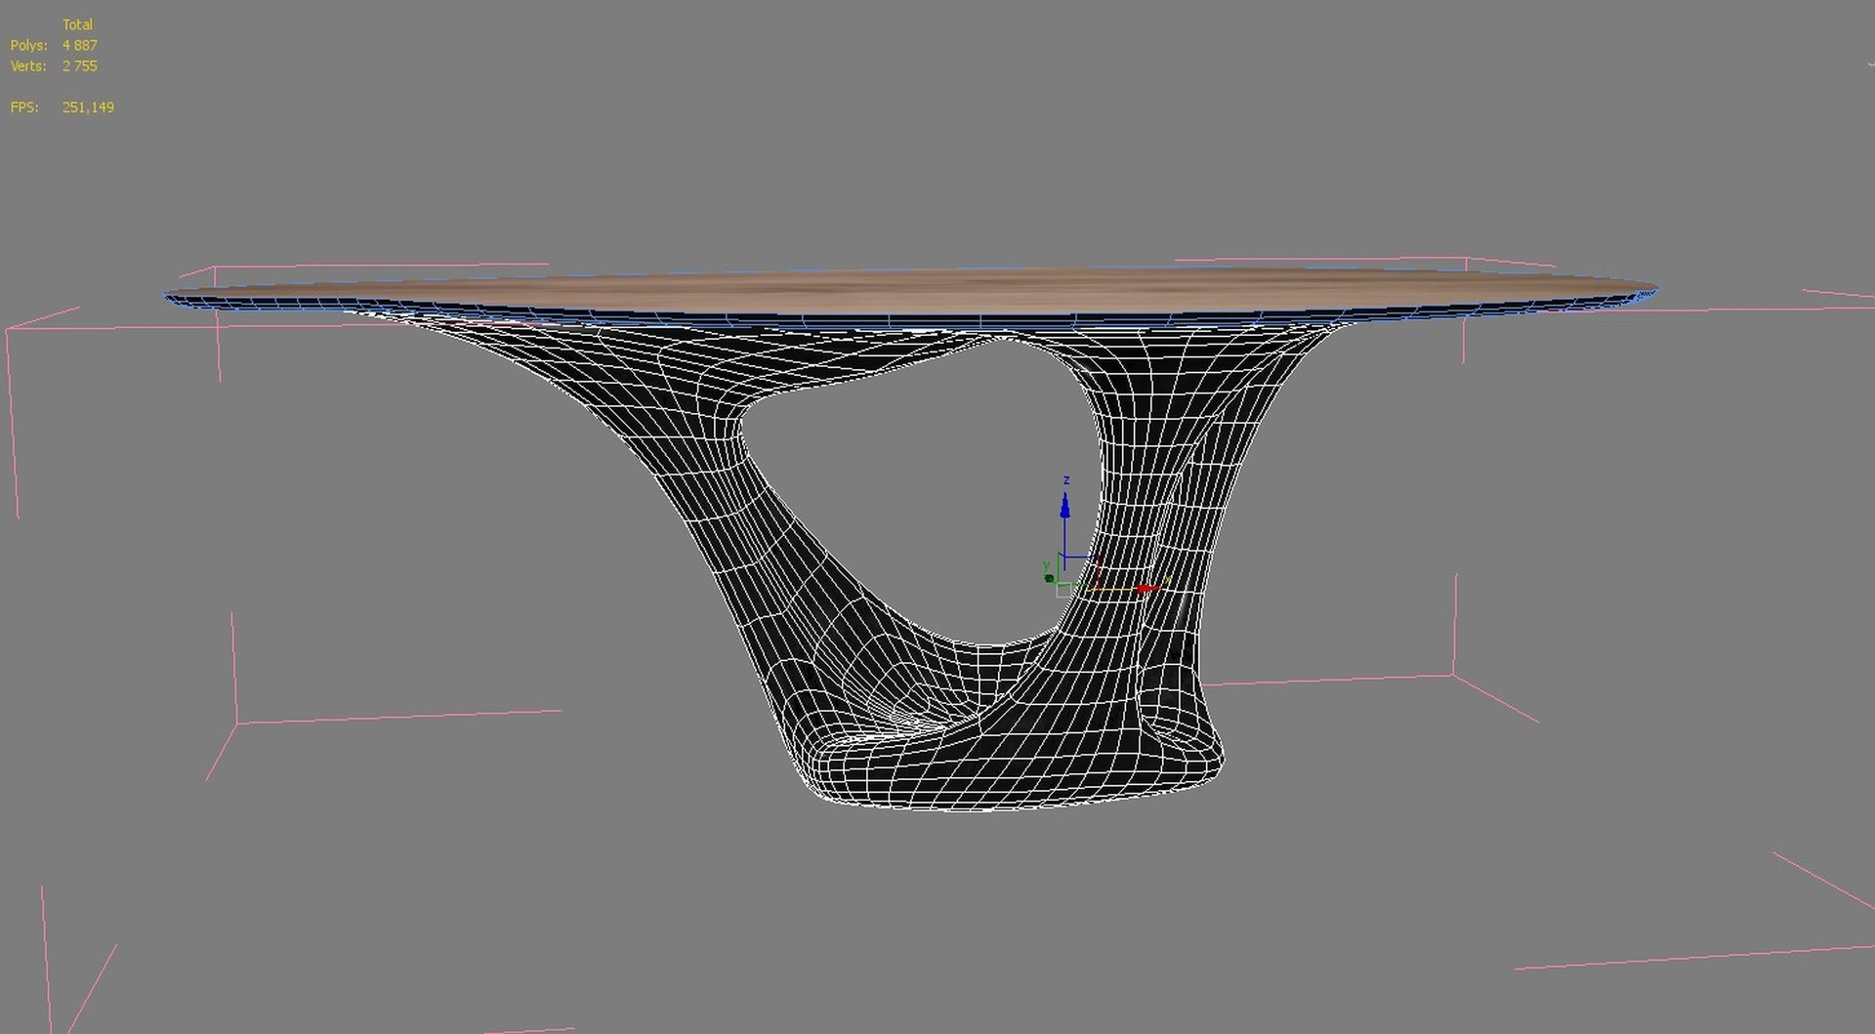Click the Polys count value 4 887
This screenshot has height=1034, width=1875.
point(80,45)
